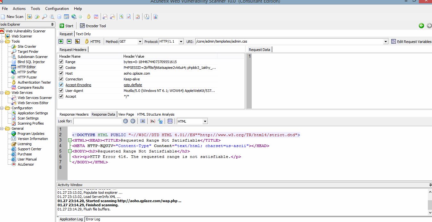Image resolution: width=432 pixels, height=222 pixels.
Task: Click the magnifier Target Finder toolbar icon
Action: click(45, 17)
